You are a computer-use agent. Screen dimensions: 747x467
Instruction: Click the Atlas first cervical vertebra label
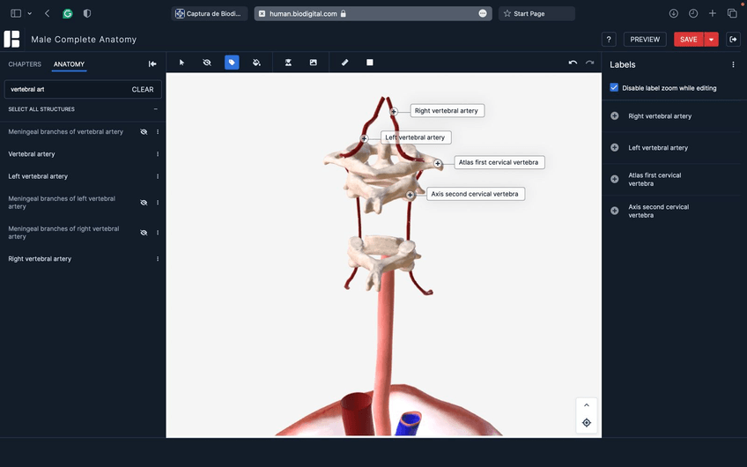tap(498, 163)
